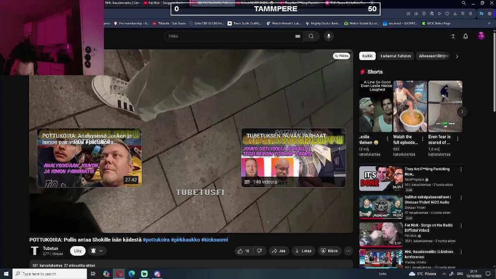This screenshot has width=496, height=279.
Task: Select the Kaikki filter chip
Action: [x=367, y=56]
